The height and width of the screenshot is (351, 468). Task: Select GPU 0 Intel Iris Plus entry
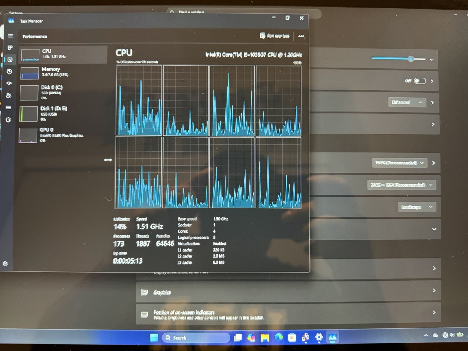[62, 135]
